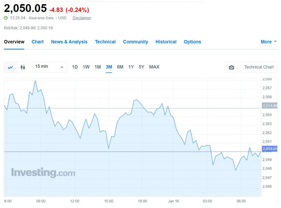Open the Chart tab
This screenshot has height=208, width=281.
pyautogui.click(x=38, y=42)
